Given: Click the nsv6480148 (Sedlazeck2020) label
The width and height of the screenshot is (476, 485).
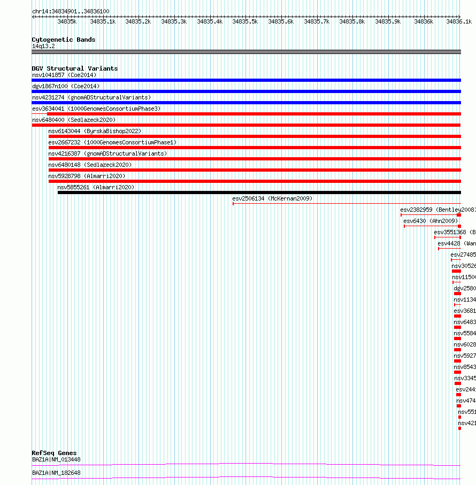Looking at the screenshot, I should (90, 165).
